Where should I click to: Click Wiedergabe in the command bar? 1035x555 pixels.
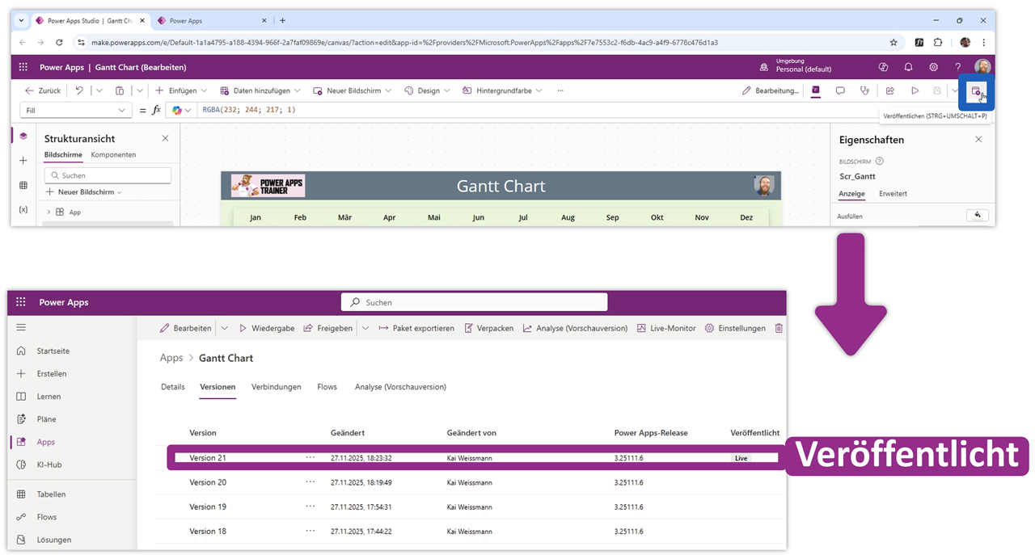[266, 328]
